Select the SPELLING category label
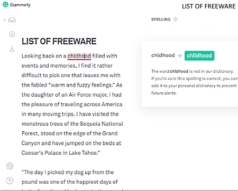Viewport: 238px width, 191px height. tap(161, 20)
